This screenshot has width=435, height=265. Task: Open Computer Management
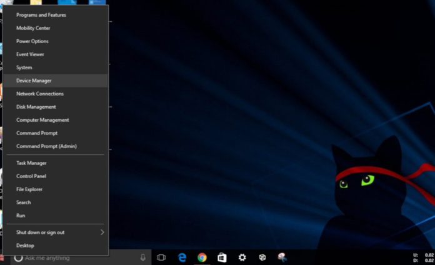coord(56,120)
